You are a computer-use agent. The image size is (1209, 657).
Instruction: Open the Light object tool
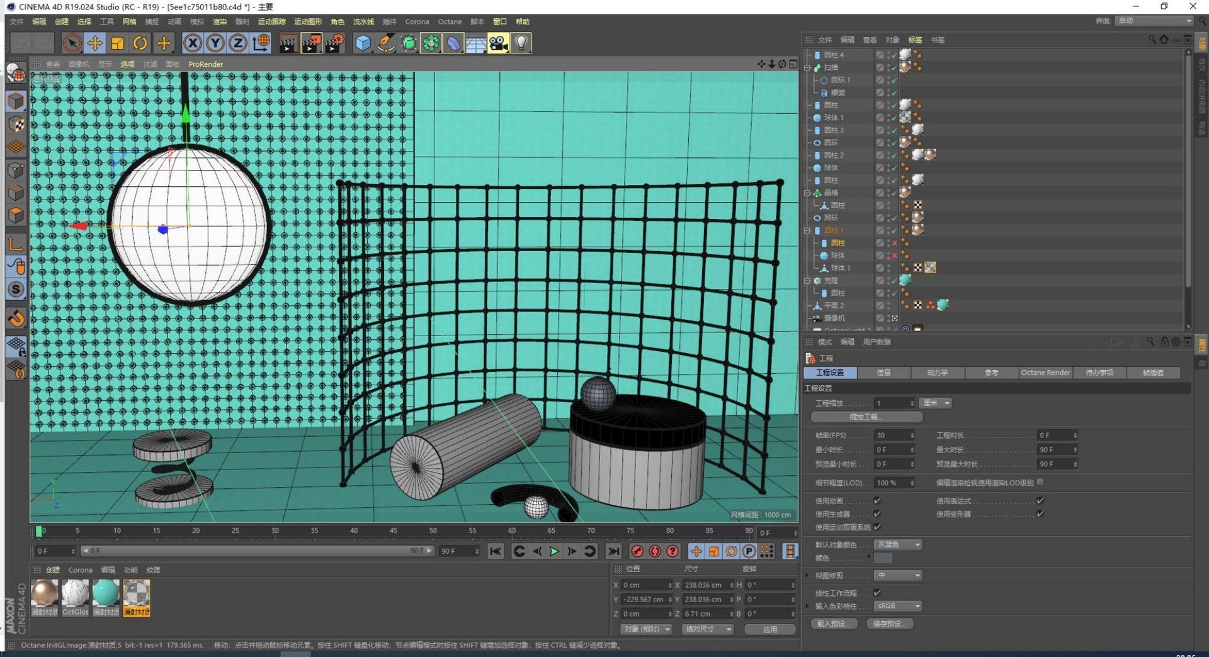521,43
